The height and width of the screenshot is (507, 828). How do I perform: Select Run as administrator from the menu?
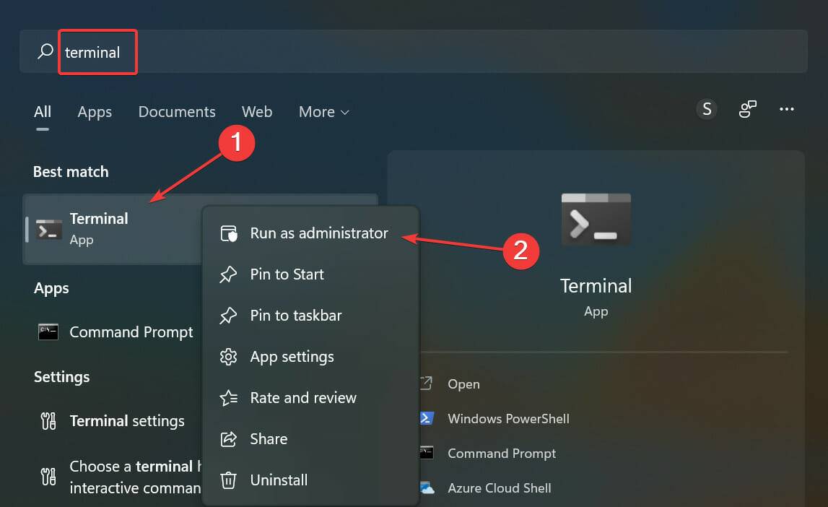point(318,233)
